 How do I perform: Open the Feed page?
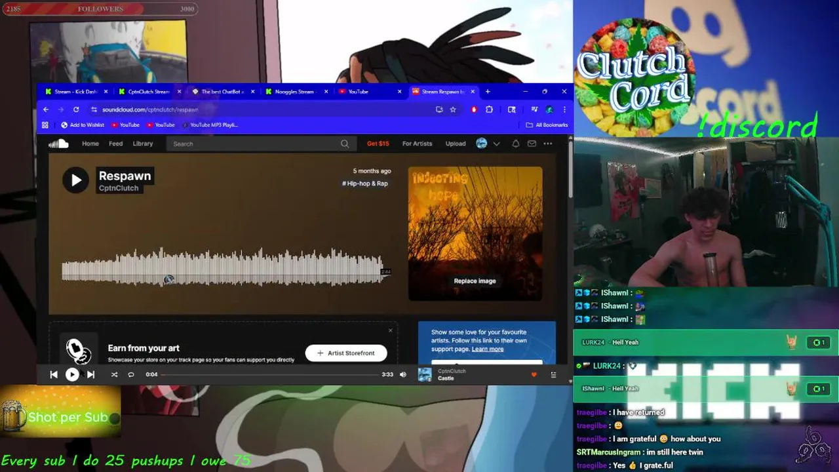point(115,144)
